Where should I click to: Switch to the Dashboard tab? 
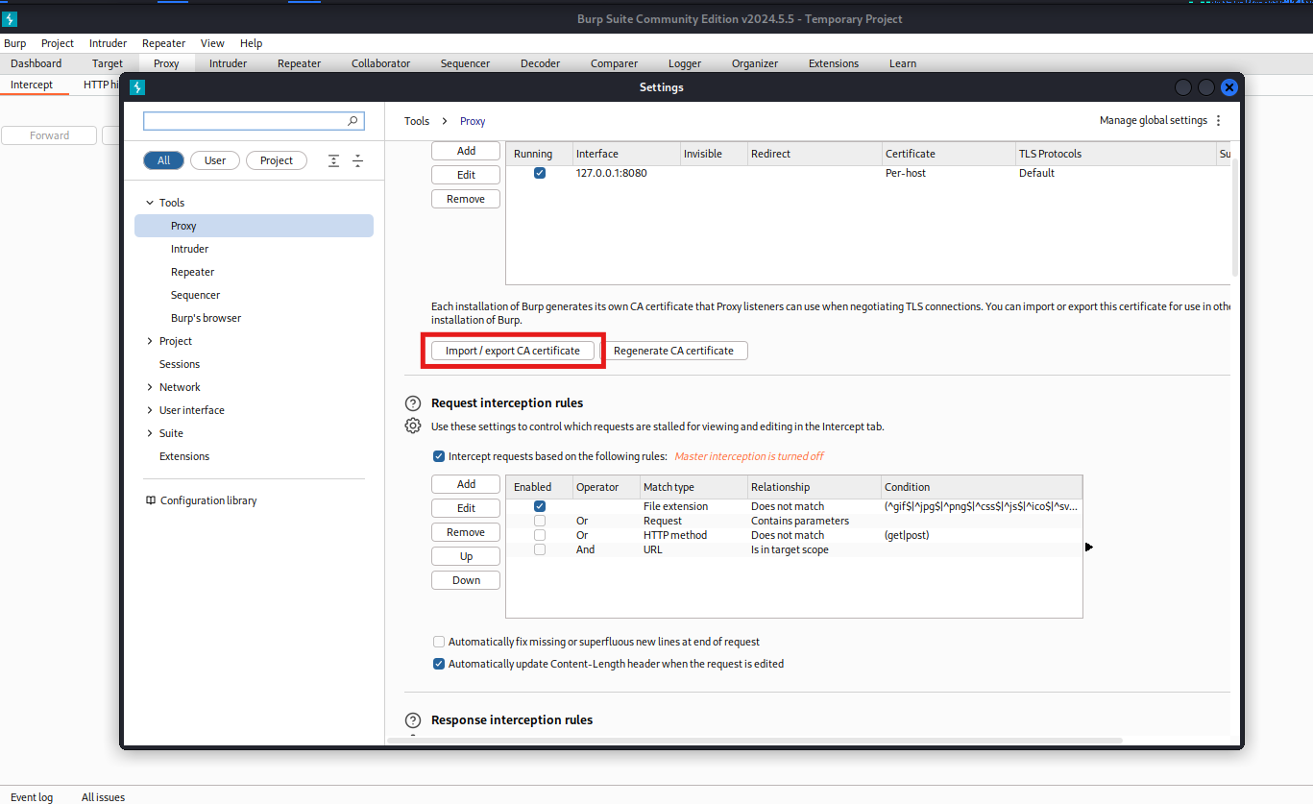coord(36,63)
